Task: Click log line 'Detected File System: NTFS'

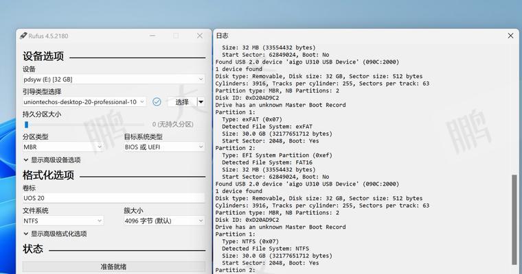Action: [x=265, y=249]
